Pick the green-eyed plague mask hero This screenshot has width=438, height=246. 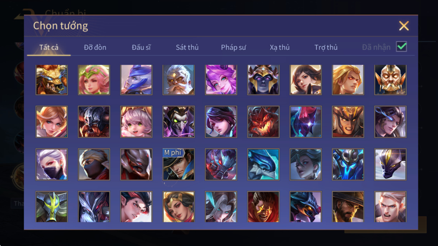coord(179,122)
